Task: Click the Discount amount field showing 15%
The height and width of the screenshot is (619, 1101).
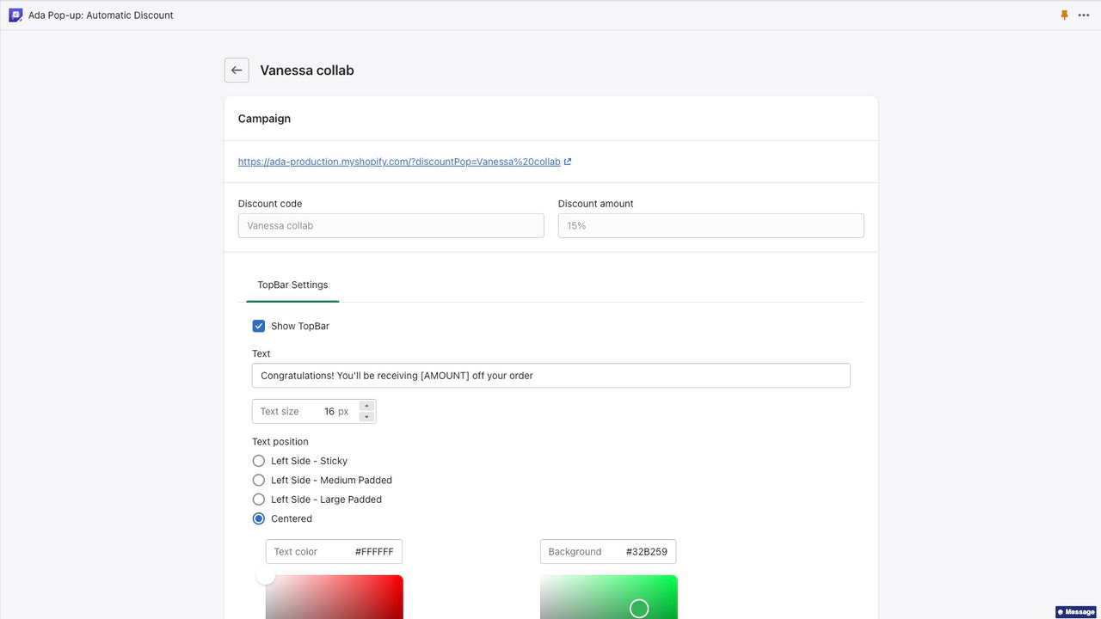Action: coord(710,225)
